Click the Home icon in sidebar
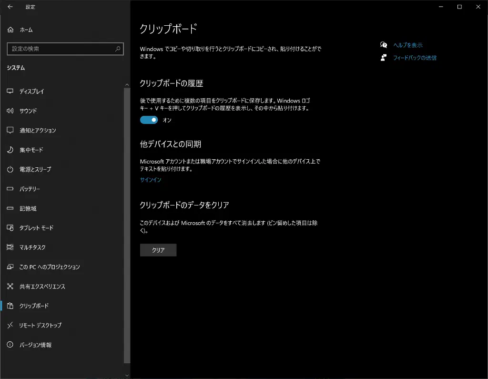 coord(10,30)
